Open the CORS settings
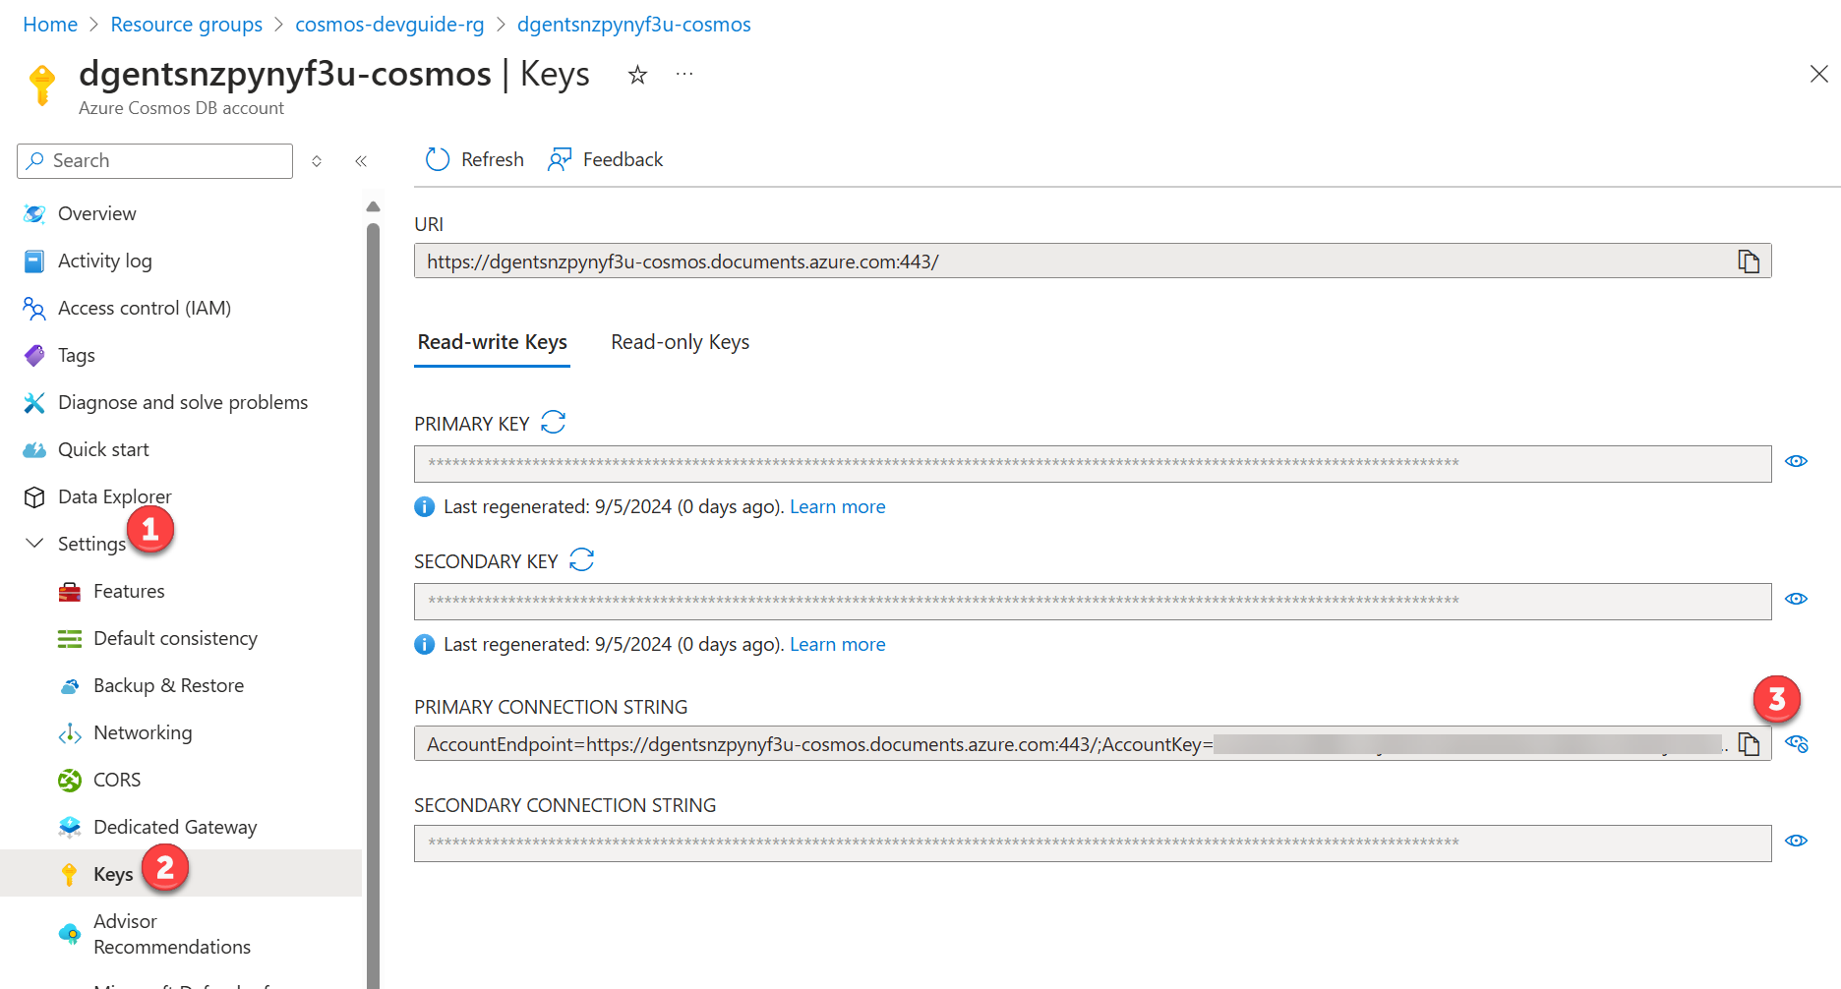Viewport: 1841px width, 989px height. point(117,780)
